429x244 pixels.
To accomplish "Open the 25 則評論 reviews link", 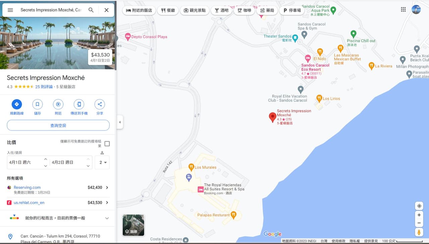I will point(44,87).
